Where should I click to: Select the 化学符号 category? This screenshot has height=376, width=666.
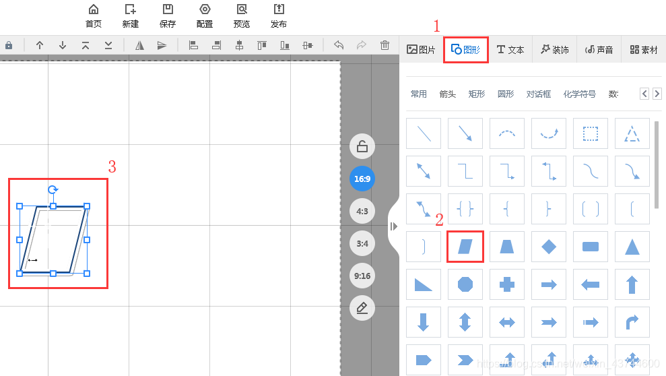579,94
